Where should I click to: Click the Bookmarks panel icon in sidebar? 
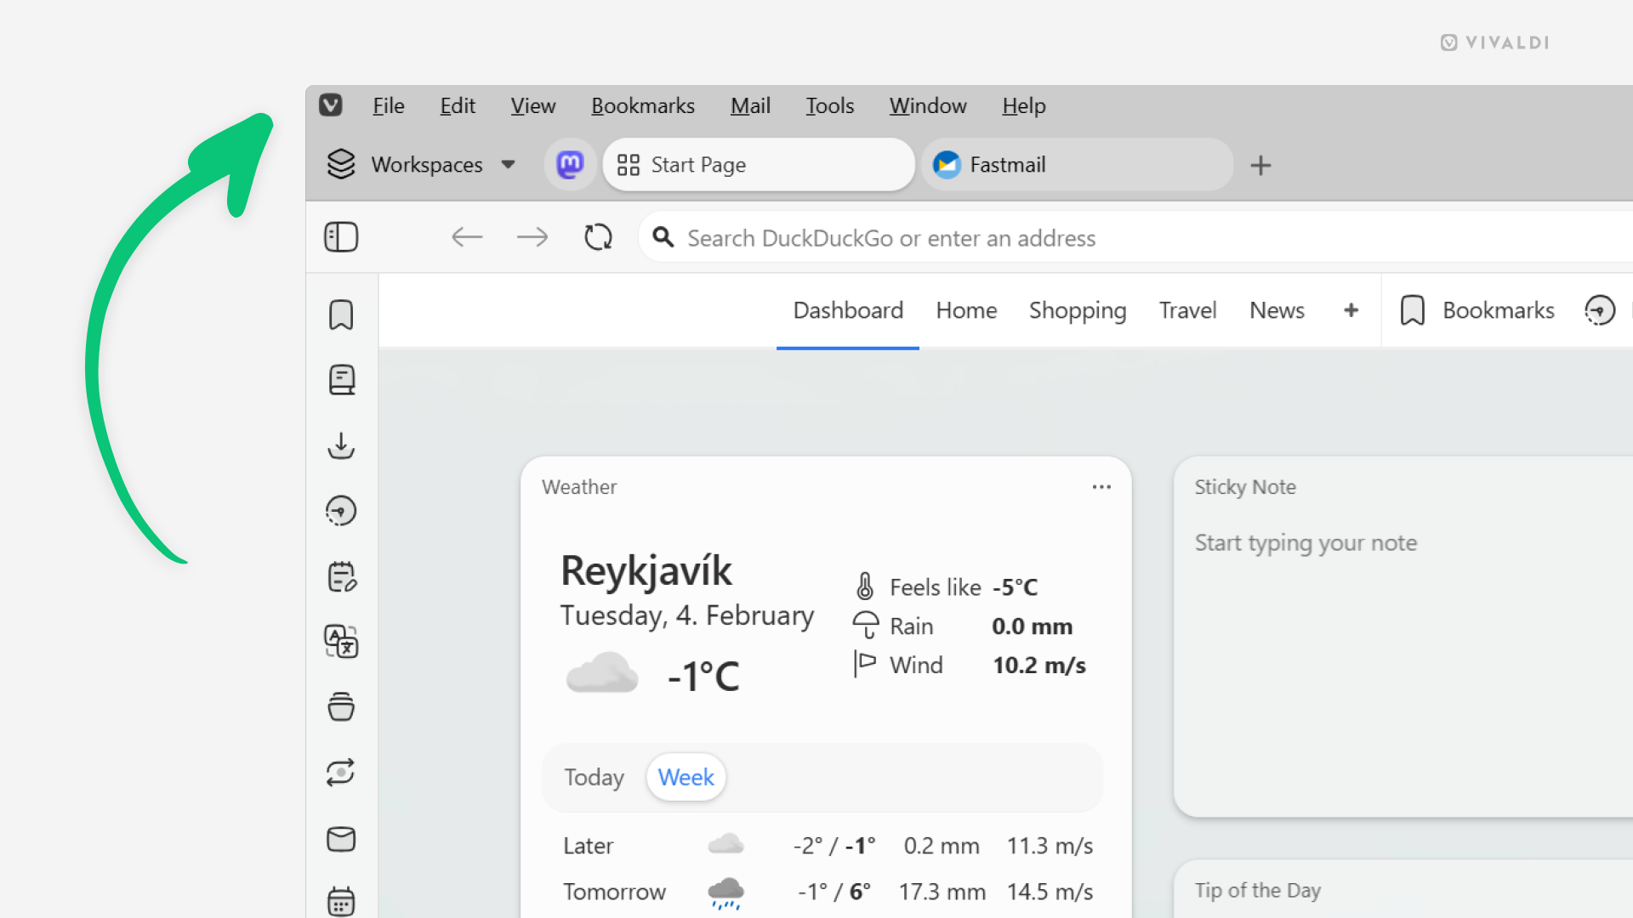(340, 315)
